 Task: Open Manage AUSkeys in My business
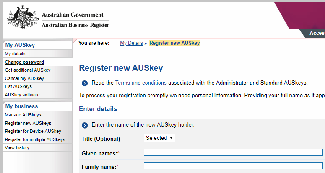click(x=23, y=115)
